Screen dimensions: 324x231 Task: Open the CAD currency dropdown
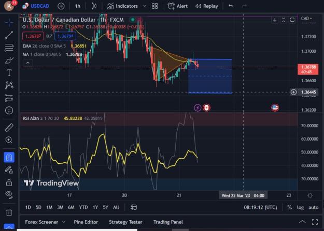pos(307,19)
